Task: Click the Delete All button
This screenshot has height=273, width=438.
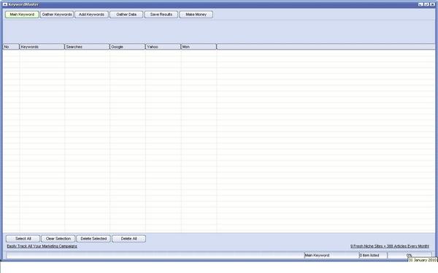Action: (x=128, y=239)
